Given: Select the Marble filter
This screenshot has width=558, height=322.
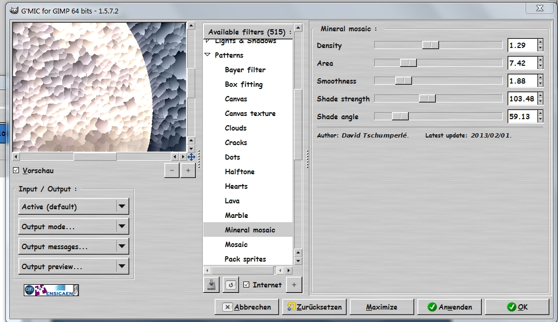Looking at the screenshot, I should pos(236,215).
